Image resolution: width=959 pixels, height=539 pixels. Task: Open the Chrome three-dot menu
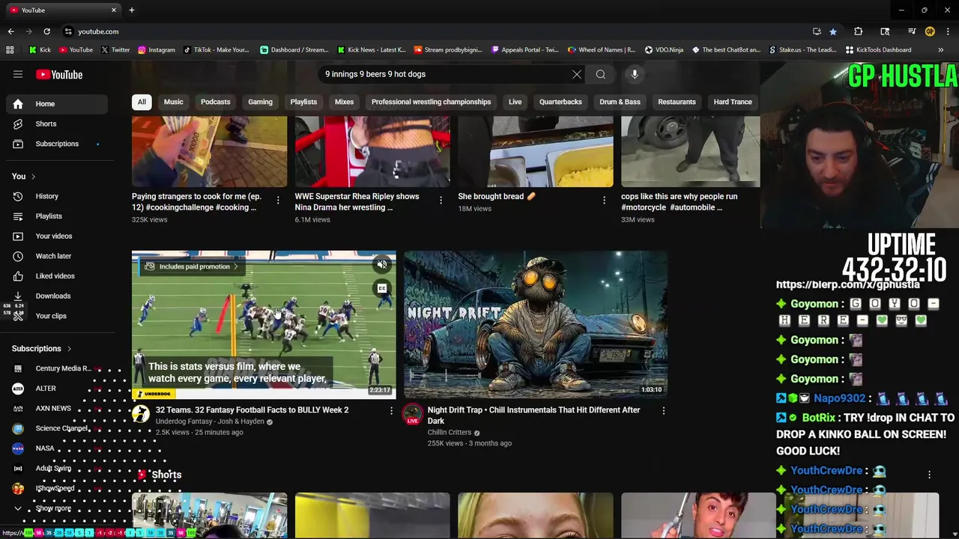pyautogui.click(x=948, y=31)
